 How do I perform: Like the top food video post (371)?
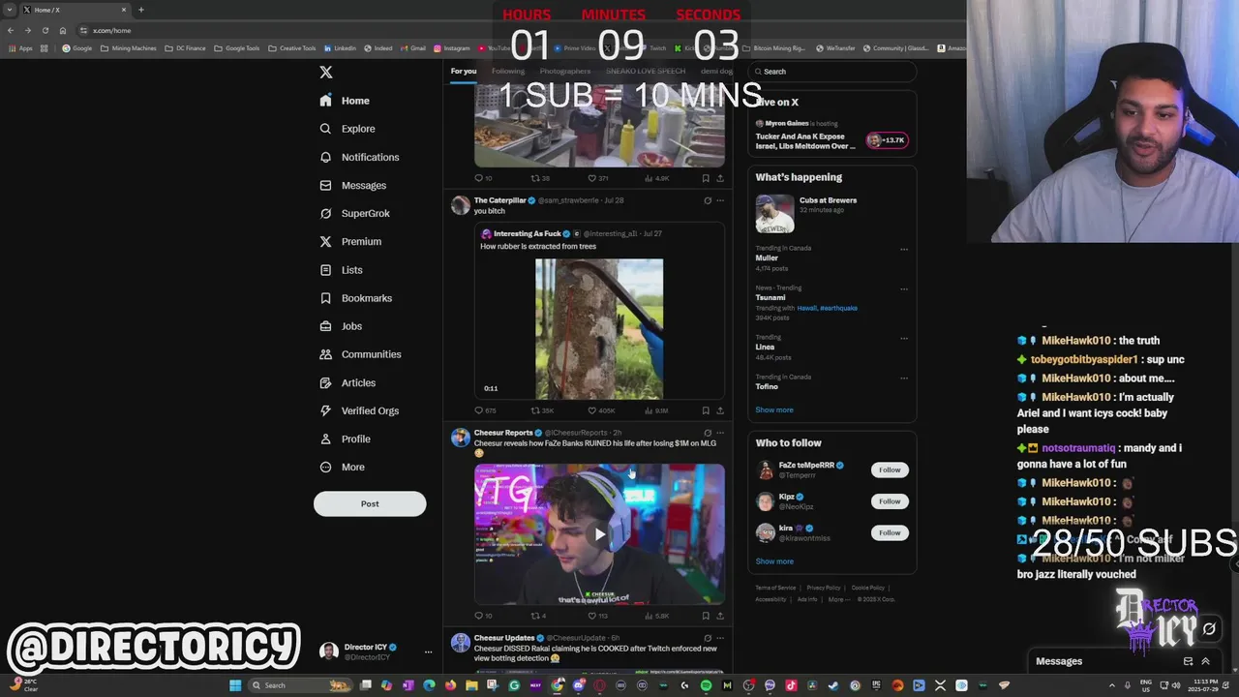[x=598, y=178]
